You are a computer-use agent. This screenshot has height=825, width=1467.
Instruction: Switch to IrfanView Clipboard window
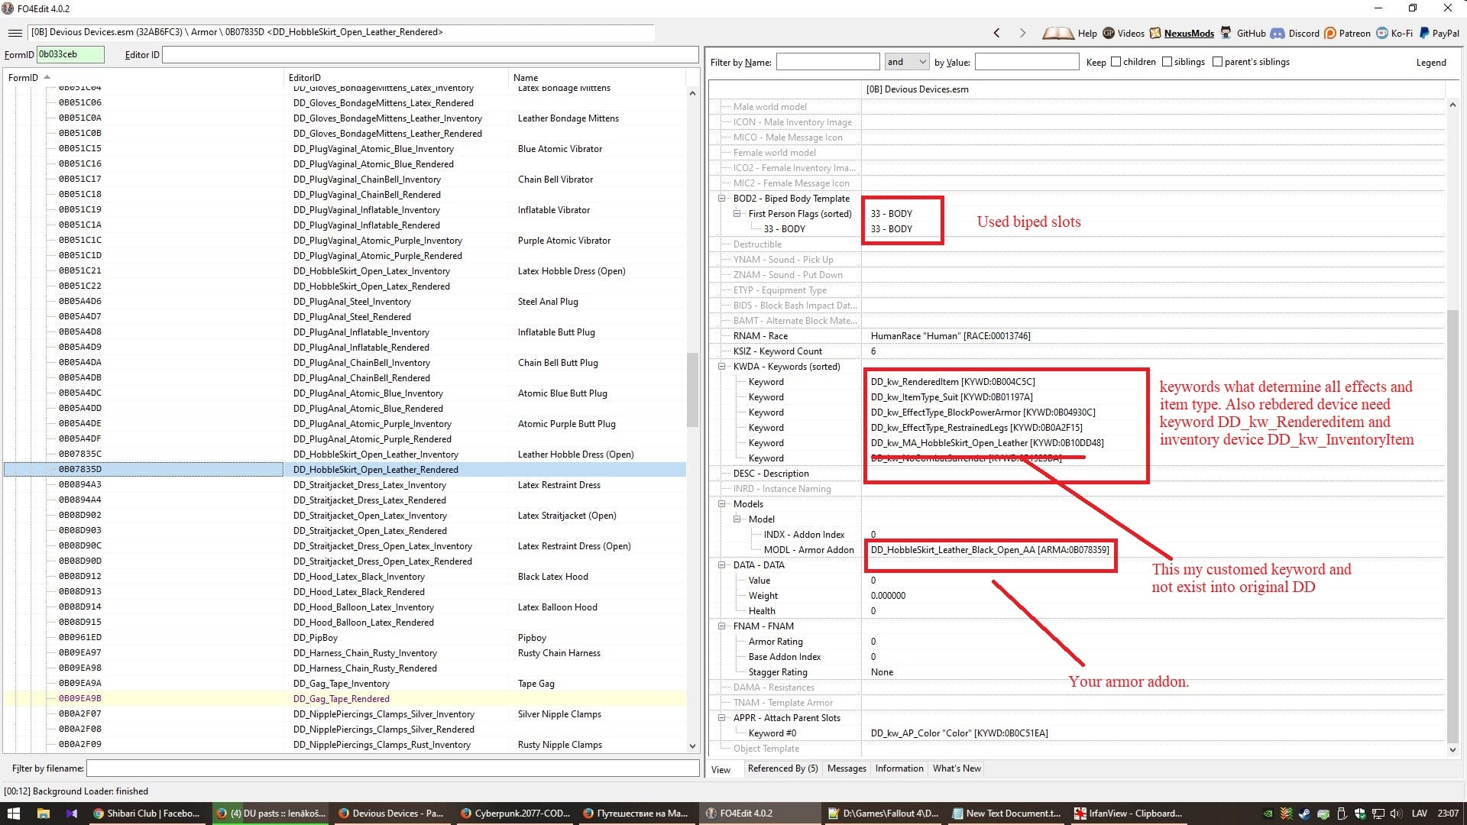point(1129,814)
